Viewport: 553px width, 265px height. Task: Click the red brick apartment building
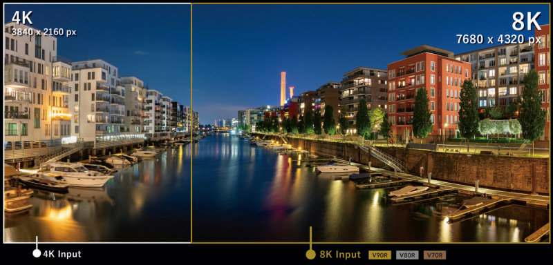[x=428, y=93]
